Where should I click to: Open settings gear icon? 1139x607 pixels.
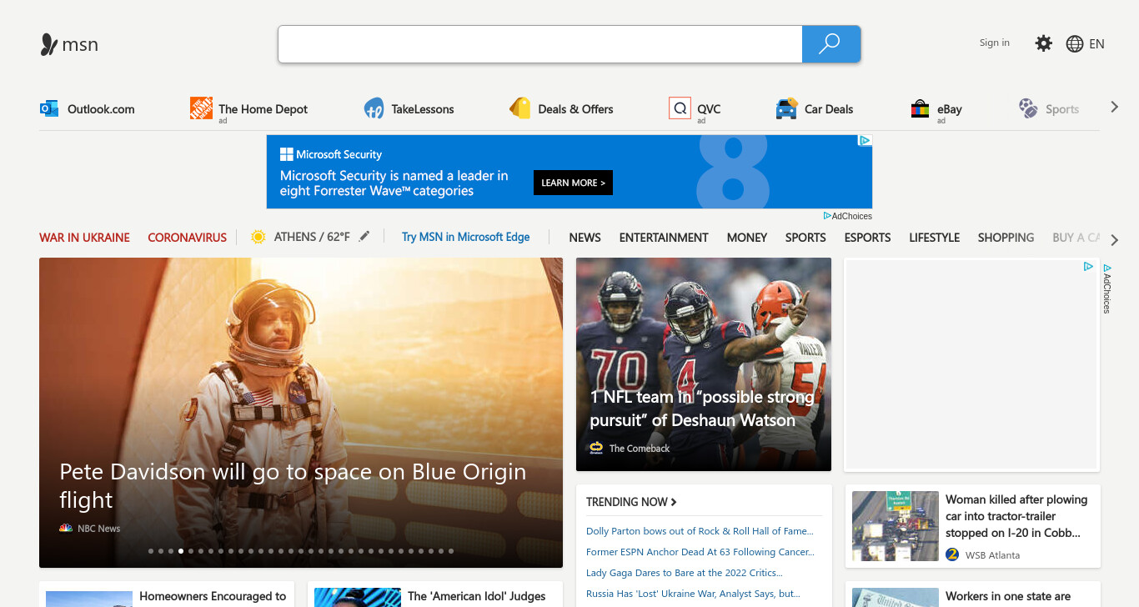(x=1043, y=43)
